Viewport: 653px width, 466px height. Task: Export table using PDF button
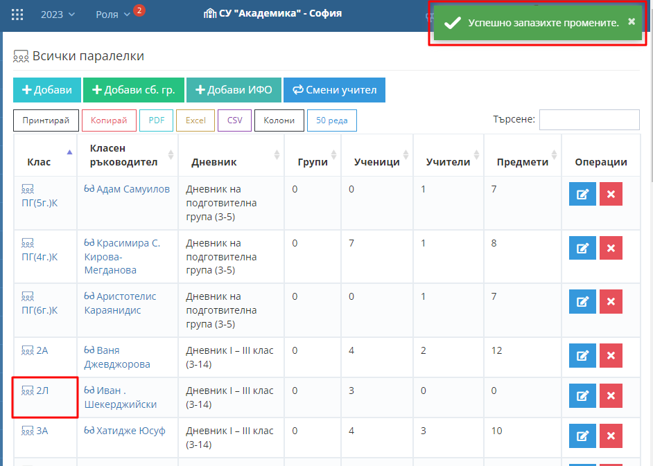coord(156,120)
